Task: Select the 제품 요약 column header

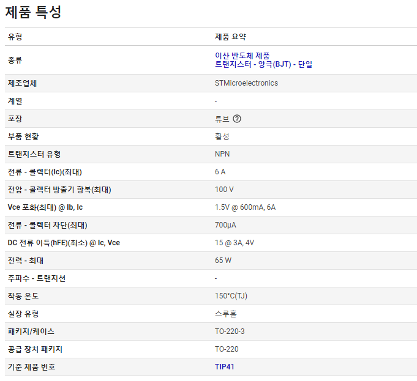Action: click(230, 37)
